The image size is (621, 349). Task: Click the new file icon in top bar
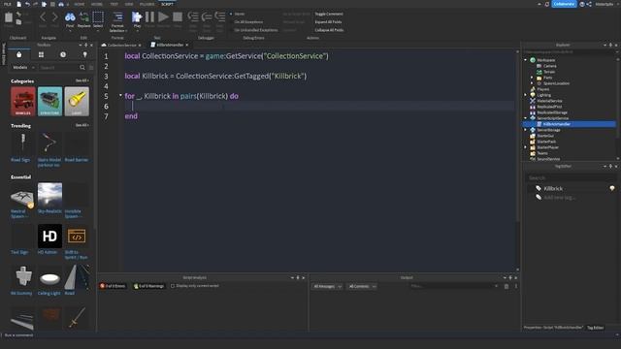tap(18, 4)
